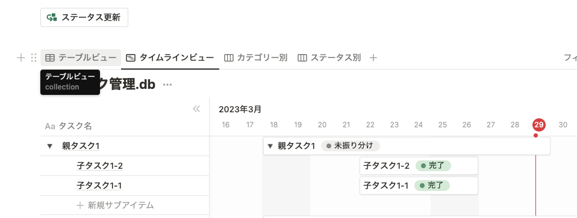Open 子タスク1-2 in the task list

coord(100,166)
